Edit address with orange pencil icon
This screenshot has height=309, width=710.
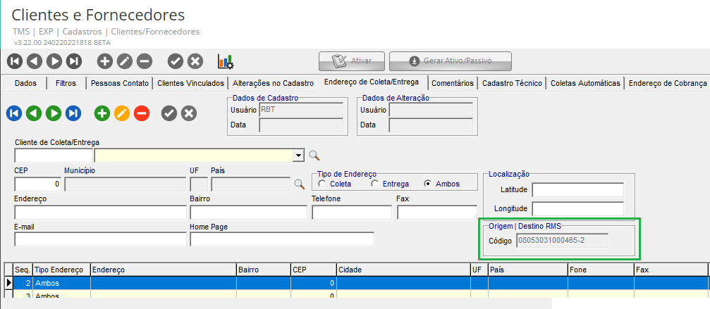click(x=122, y=113)
